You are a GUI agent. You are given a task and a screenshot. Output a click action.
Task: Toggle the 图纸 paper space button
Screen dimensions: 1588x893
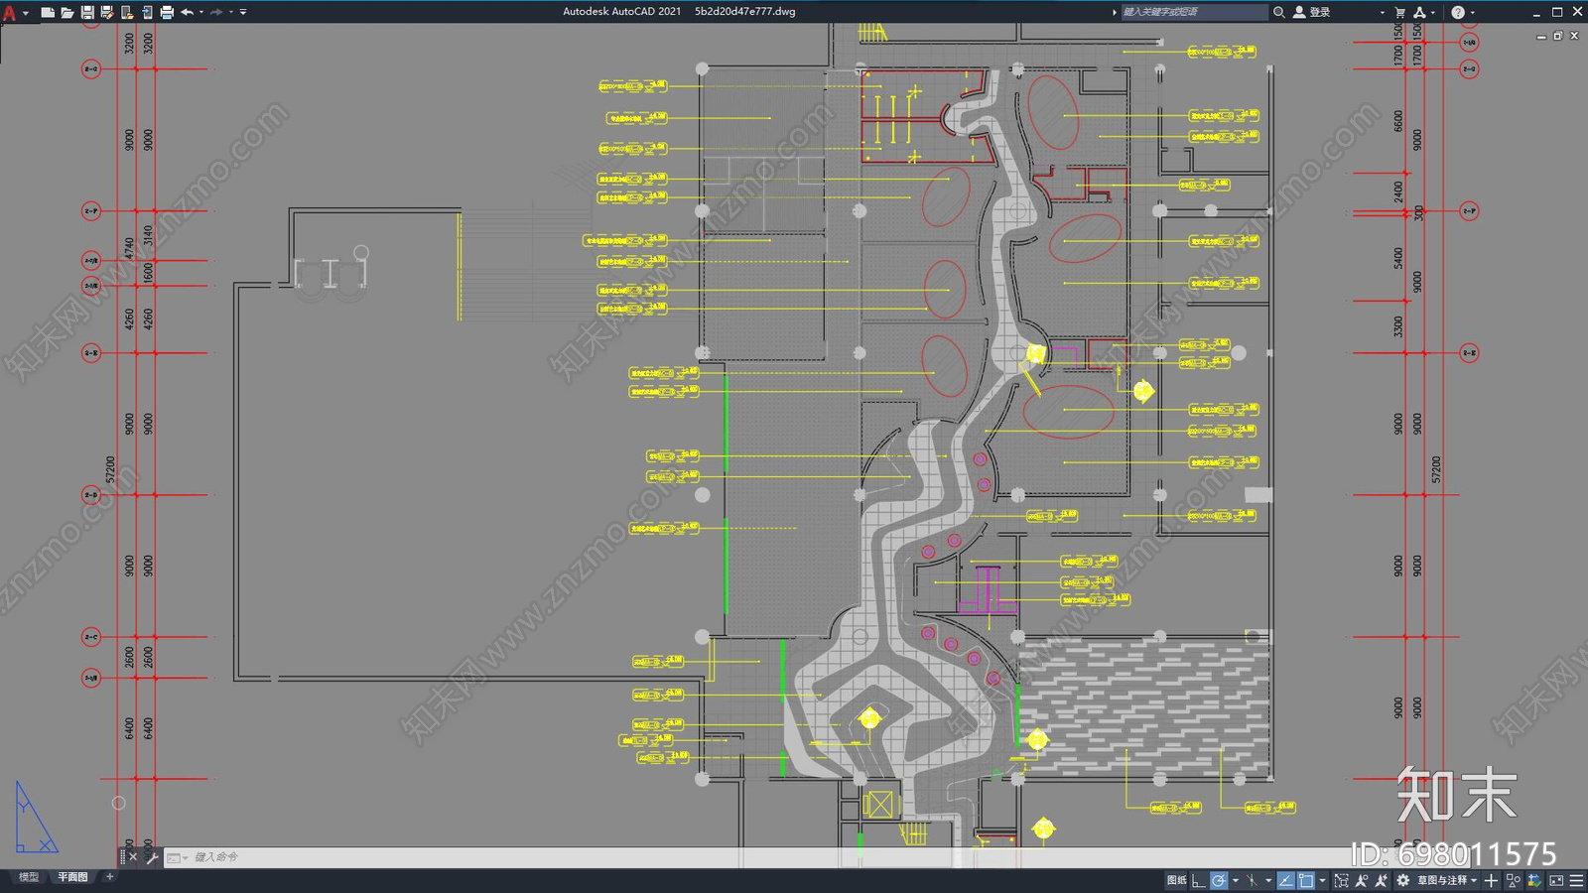tap(1176, 880)
